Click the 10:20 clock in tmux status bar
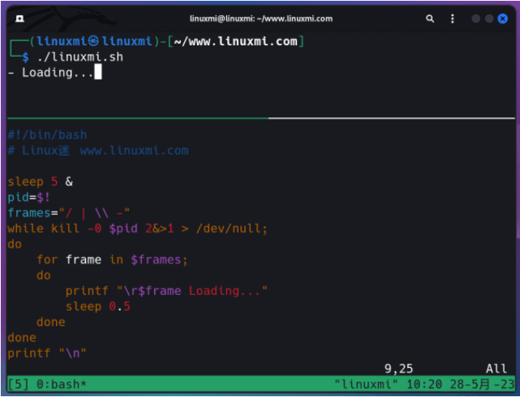The image size is (520, 397). point(424,385)
